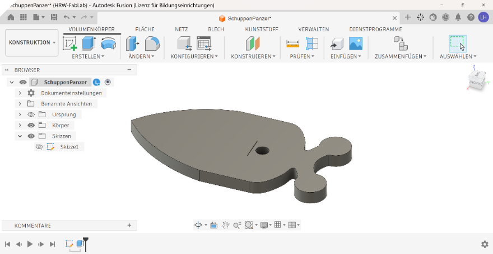
Task: Open the online Job Status icon
Action: click(x=433, y=17)
